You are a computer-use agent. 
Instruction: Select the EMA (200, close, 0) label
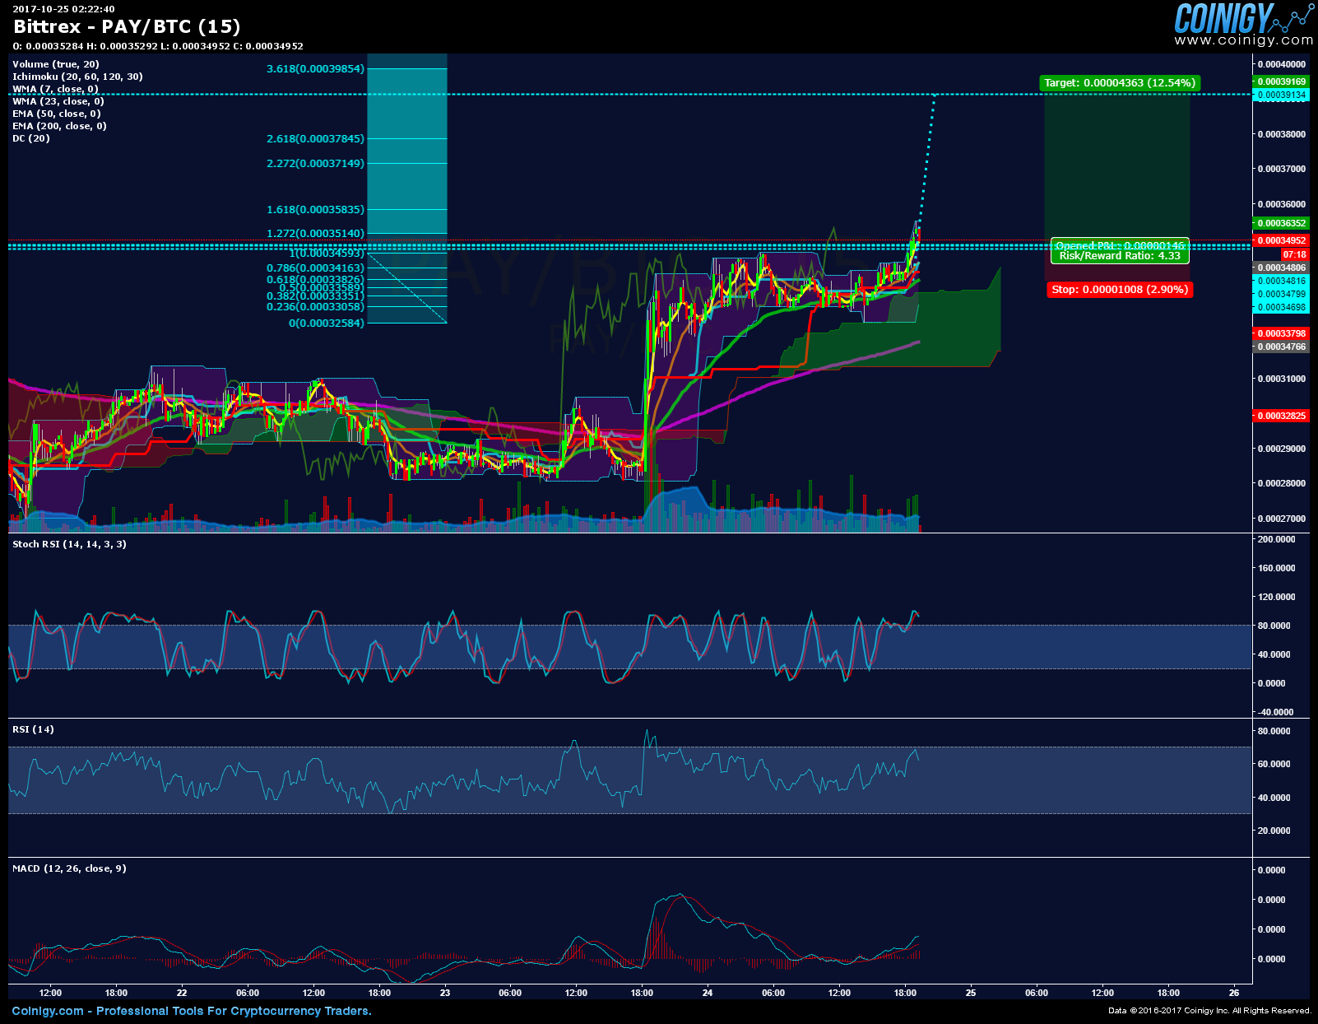(59, 126)
